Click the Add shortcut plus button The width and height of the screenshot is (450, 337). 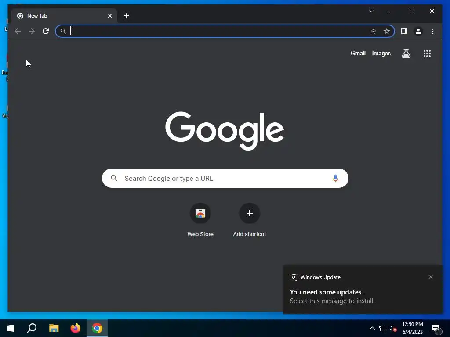pyautogui.click(x=250, y=213)
